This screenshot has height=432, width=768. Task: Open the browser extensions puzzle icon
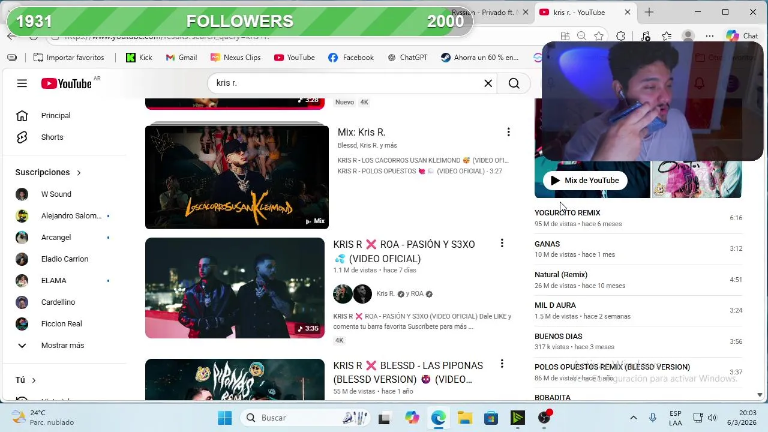tap(621, 36)
